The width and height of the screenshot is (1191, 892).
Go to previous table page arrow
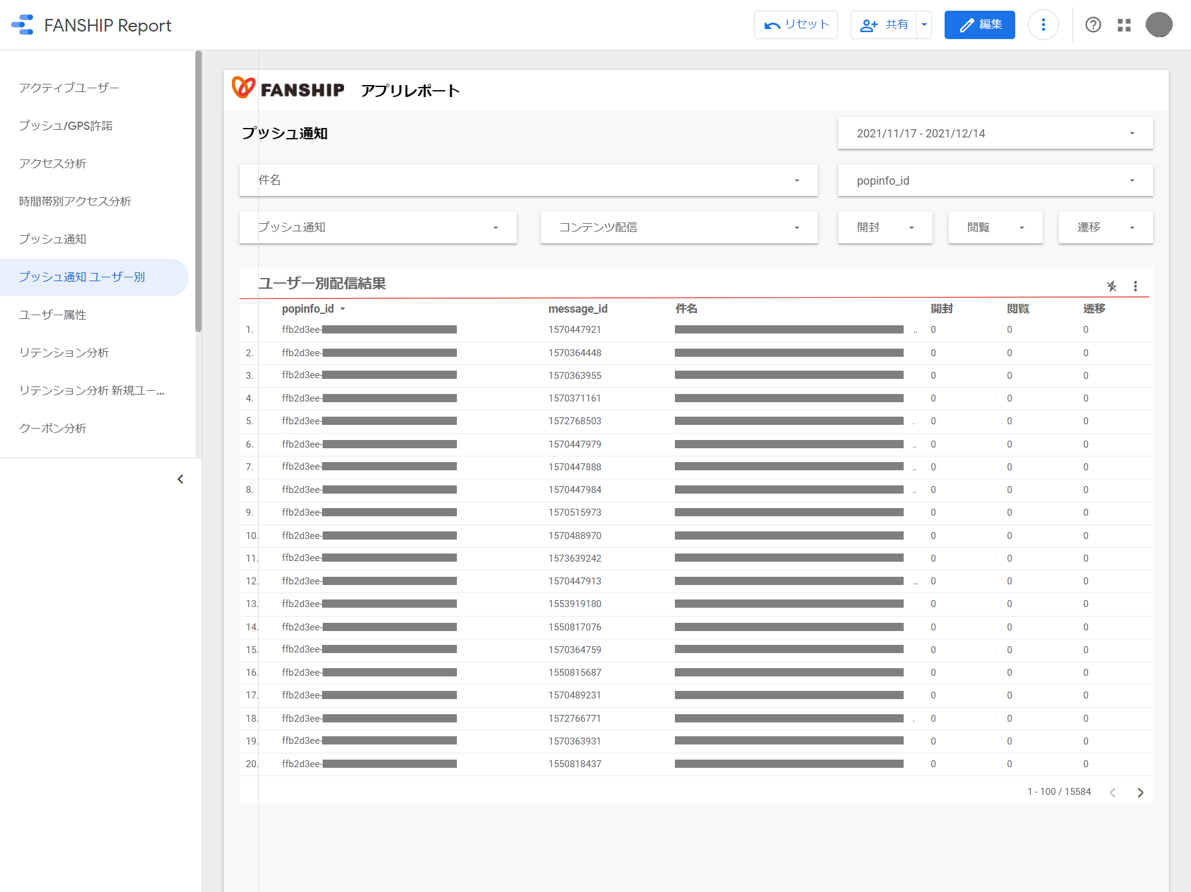1113,792
